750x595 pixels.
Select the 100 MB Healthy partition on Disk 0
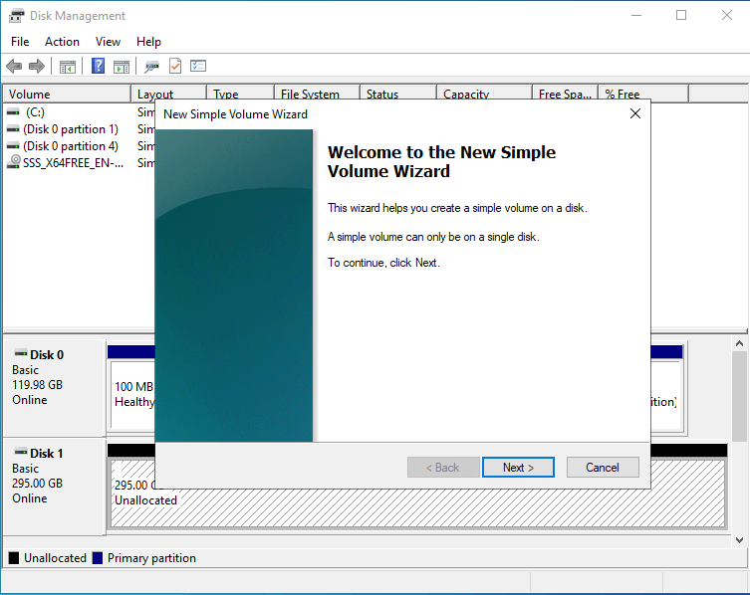coord(133,395)
